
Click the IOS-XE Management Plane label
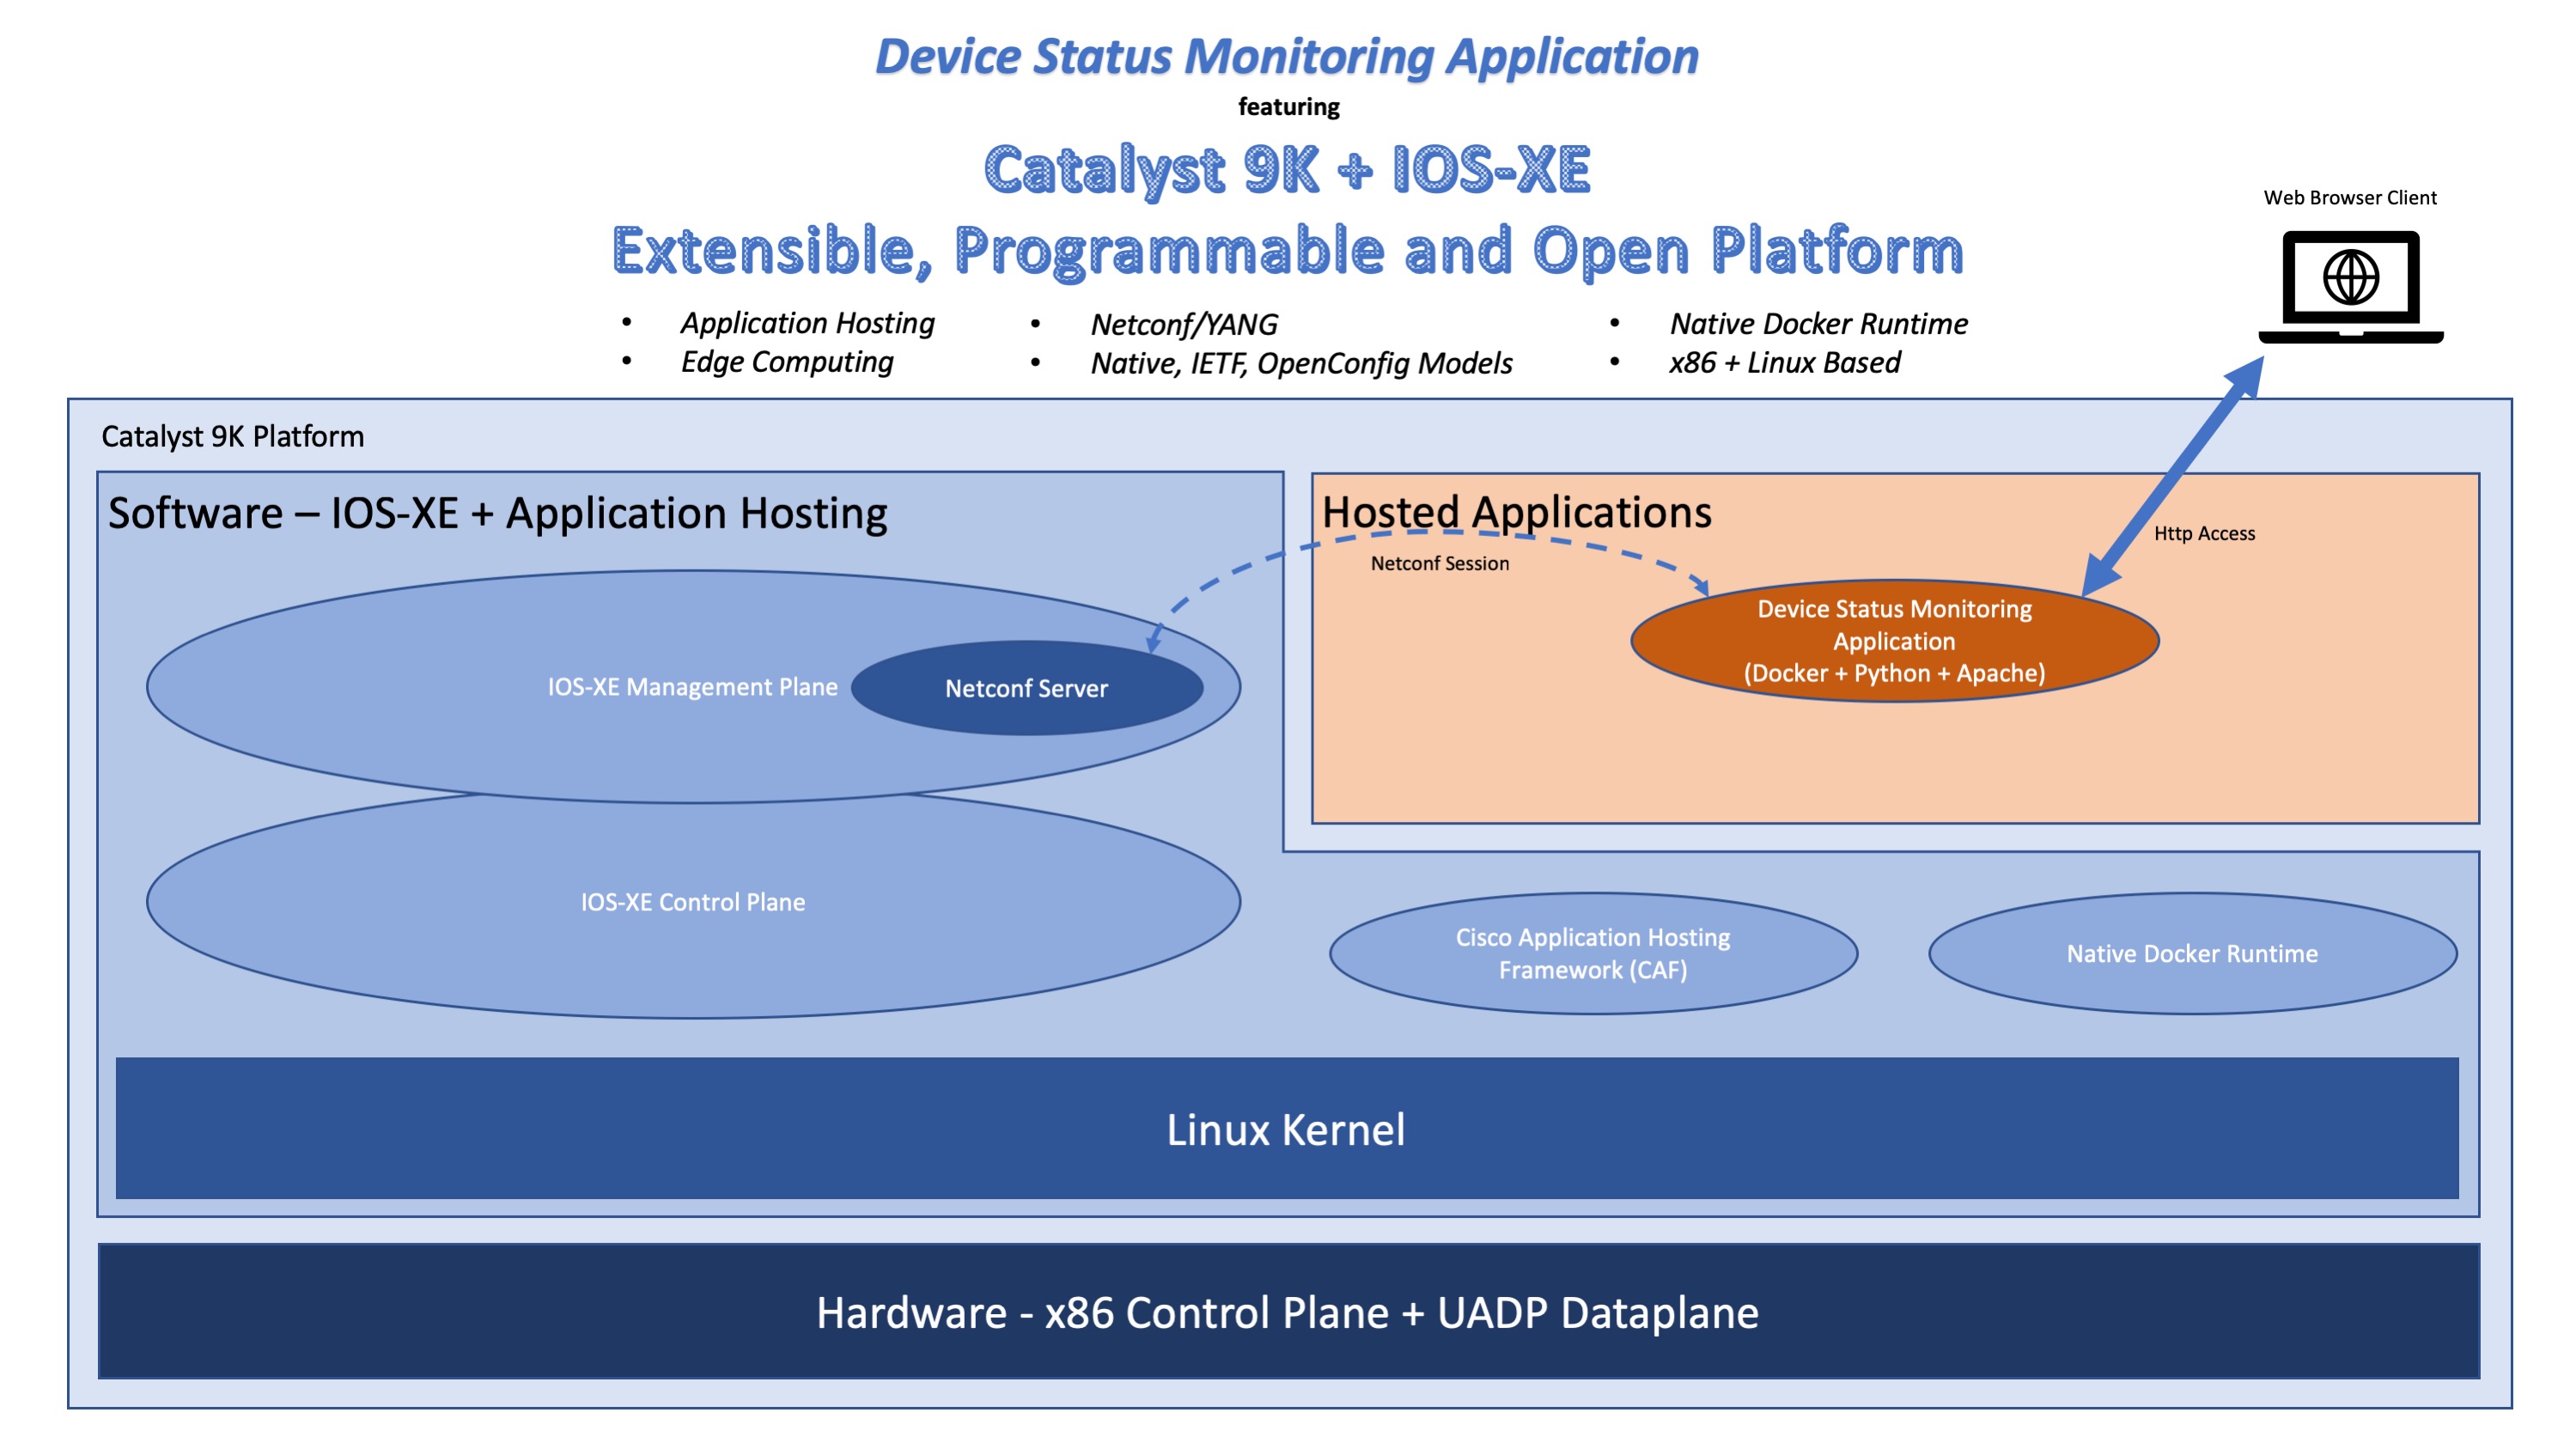692,687
